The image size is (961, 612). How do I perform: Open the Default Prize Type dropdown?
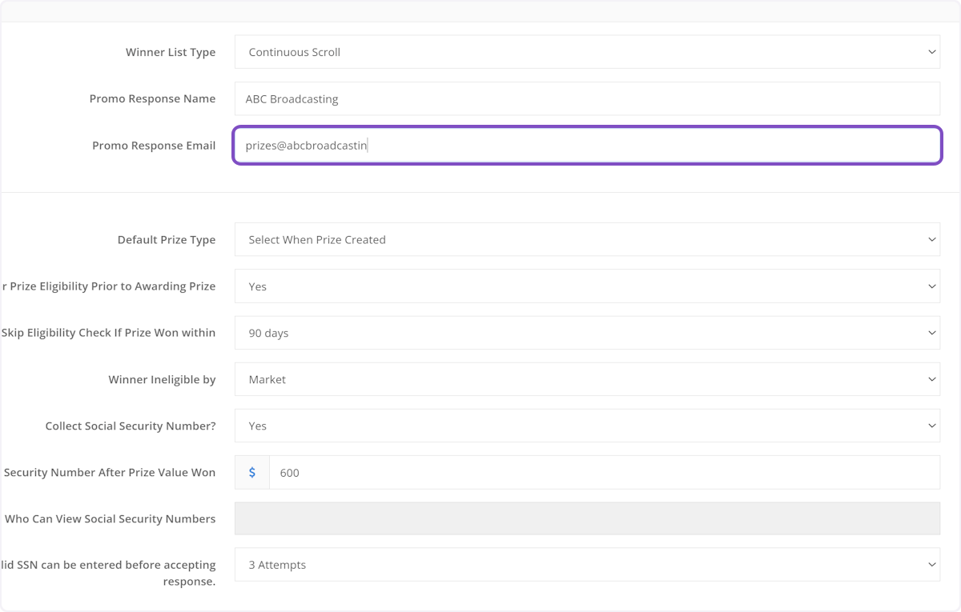tap(587, 239)
